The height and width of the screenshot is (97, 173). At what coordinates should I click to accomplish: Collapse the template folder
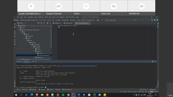click(32, 47)
